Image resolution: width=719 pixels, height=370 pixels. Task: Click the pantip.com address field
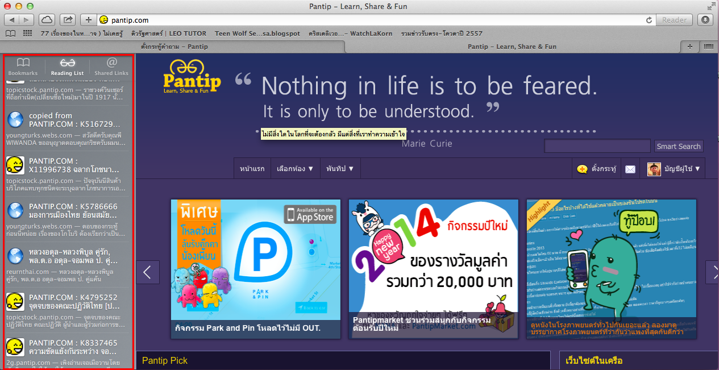pos(375,20)
